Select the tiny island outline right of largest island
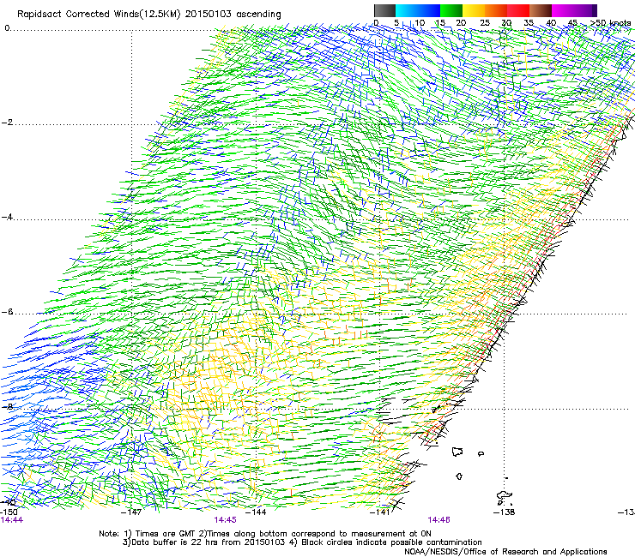The width and height of the screenshot is (635, 557). tap(481, 454)
